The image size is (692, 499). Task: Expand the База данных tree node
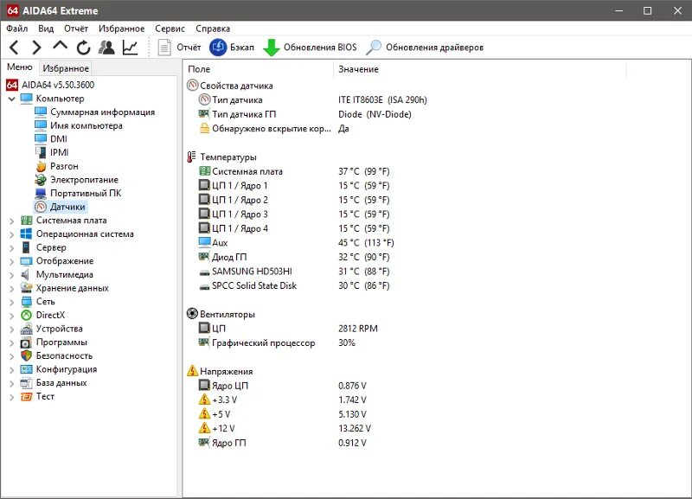pyautogui.click(x=12, y=383)
